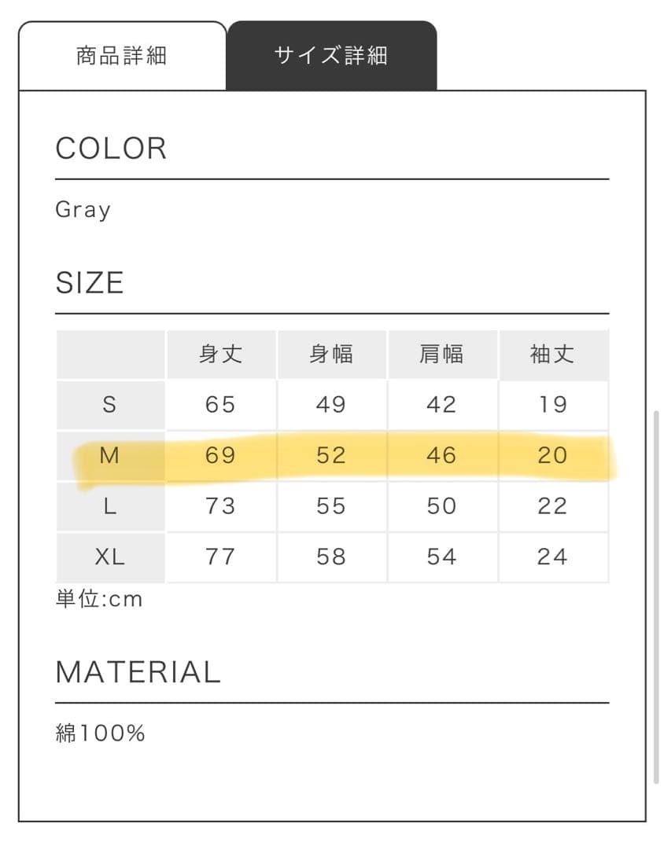Select the S size row label
Screen dimensions: 664x849
point(110,405)
